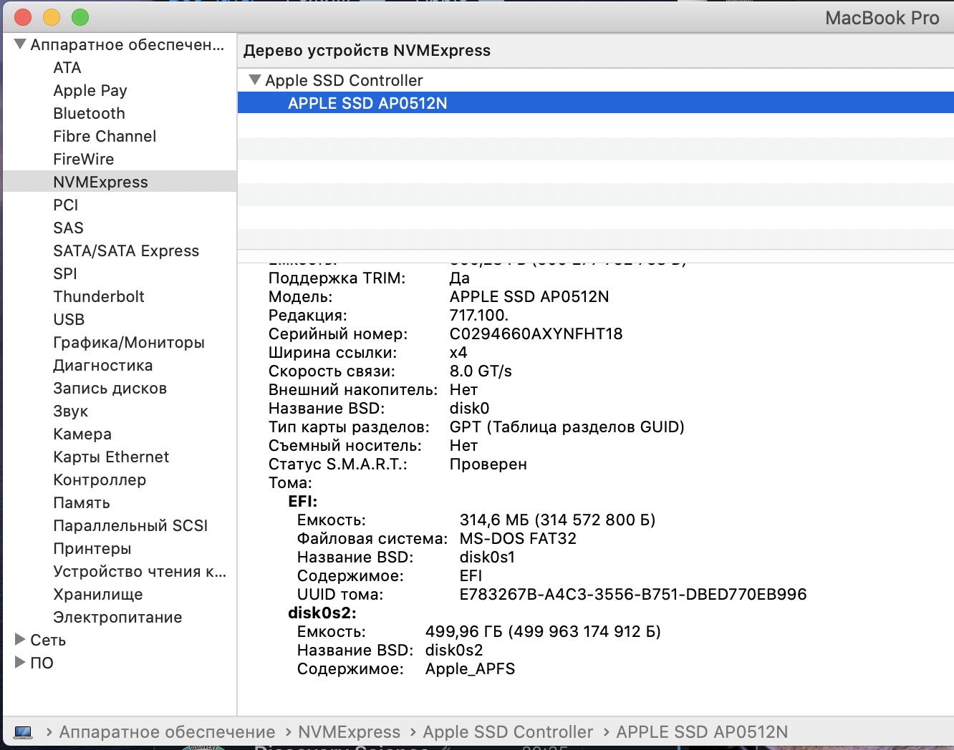Expand the Сеть section

[x=20, y=639]
